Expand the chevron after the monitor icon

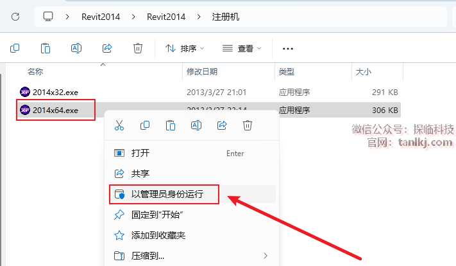tap(67, 17)
